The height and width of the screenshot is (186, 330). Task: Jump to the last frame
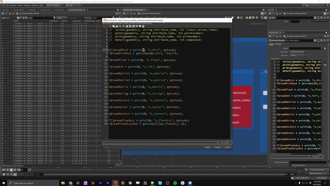tap(19, 170)
